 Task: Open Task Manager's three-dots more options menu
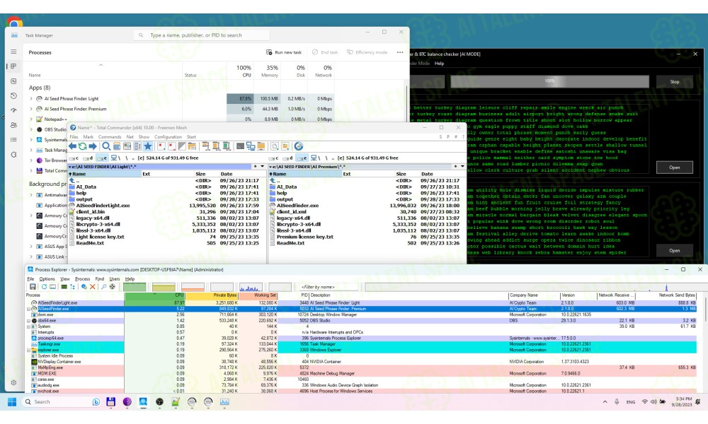pos(400,52)
